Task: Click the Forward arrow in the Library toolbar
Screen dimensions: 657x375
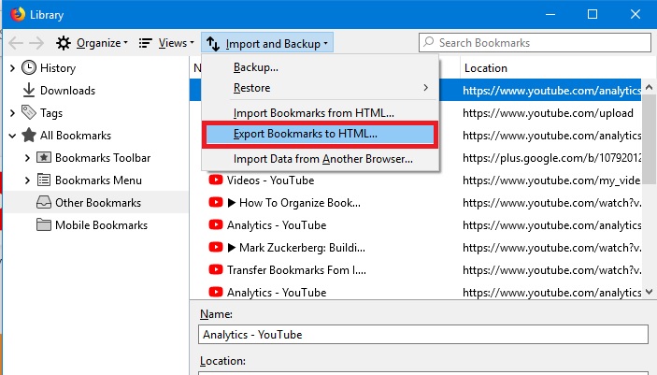Action: point(38,43)
